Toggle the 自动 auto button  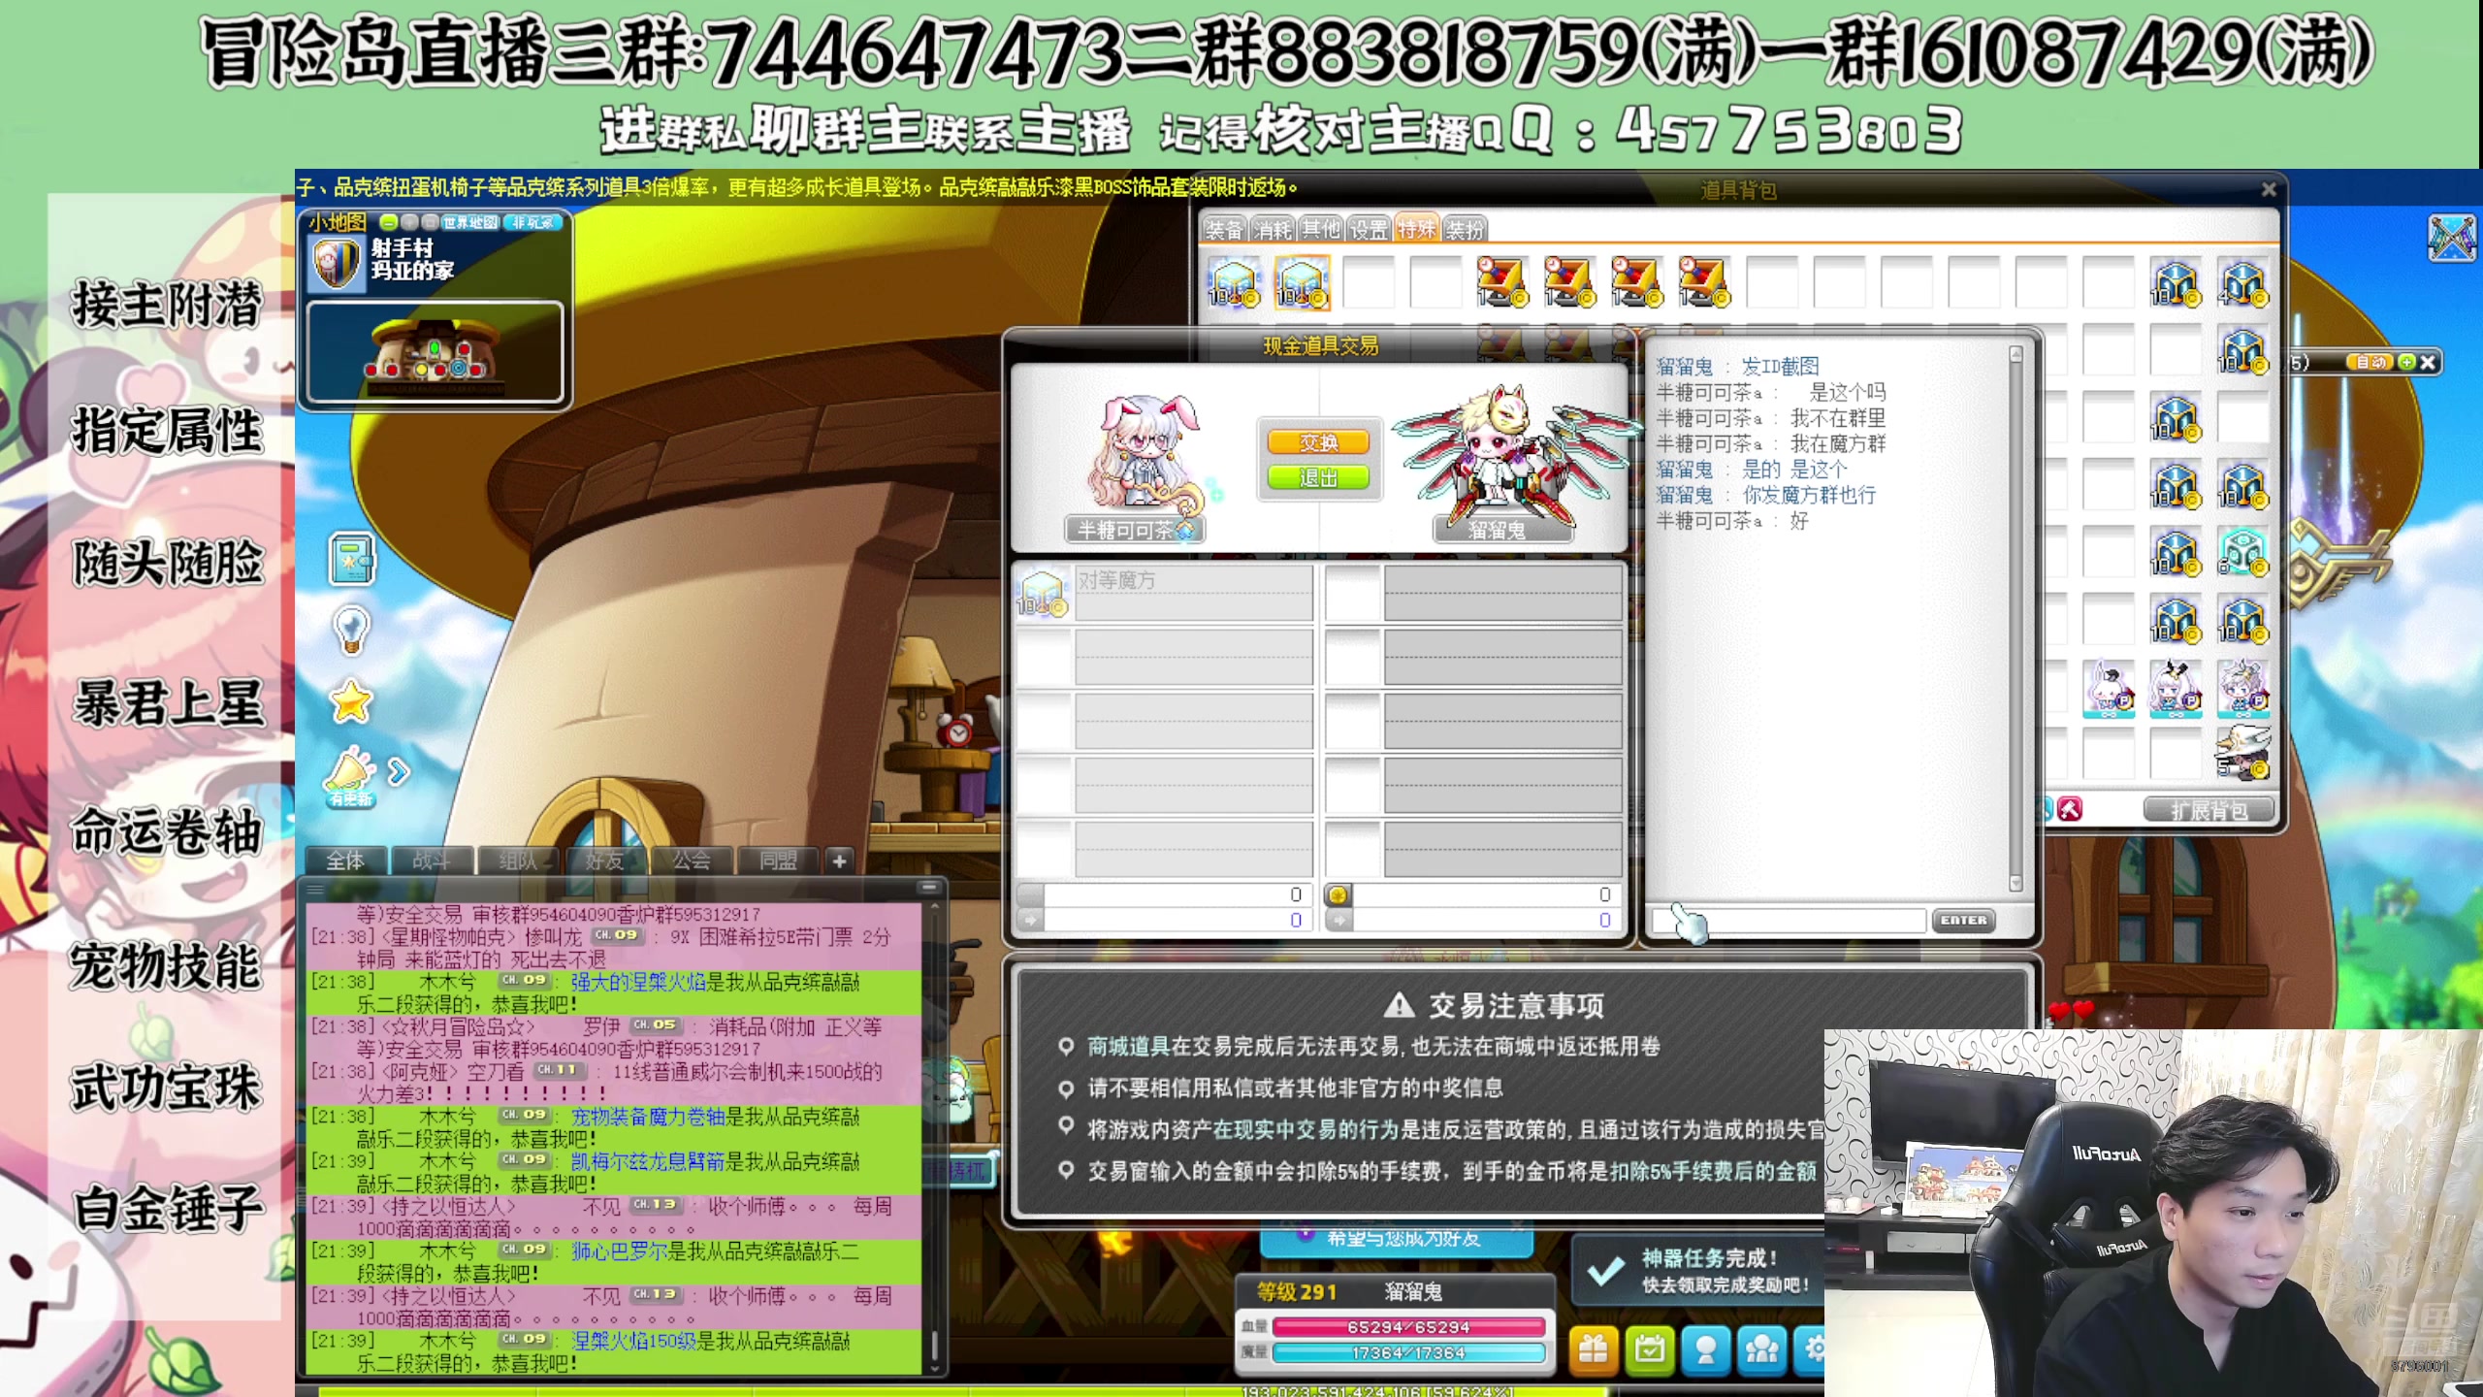tap(2370, 362)
